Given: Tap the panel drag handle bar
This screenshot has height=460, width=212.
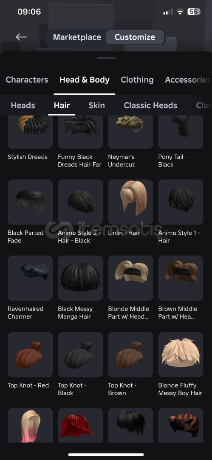Looking at the screenshot, I should 106,58.
